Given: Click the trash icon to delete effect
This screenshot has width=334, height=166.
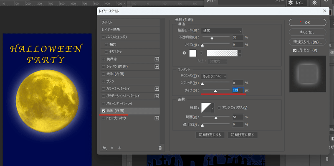Looking at the screenshot, I should (x=160, y=148).
